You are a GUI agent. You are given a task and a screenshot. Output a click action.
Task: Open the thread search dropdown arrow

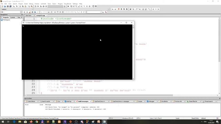pos(100,12)
